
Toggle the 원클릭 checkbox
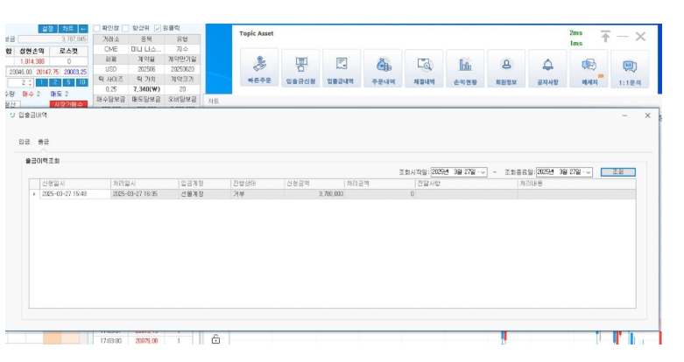click(158, 28)
